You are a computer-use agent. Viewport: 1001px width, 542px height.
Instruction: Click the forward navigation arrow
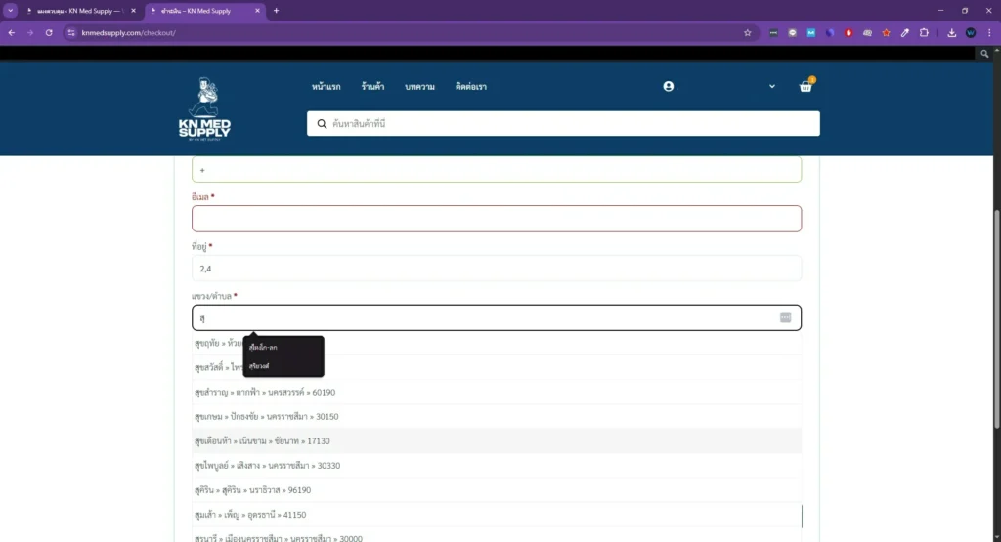click(30, 32)
